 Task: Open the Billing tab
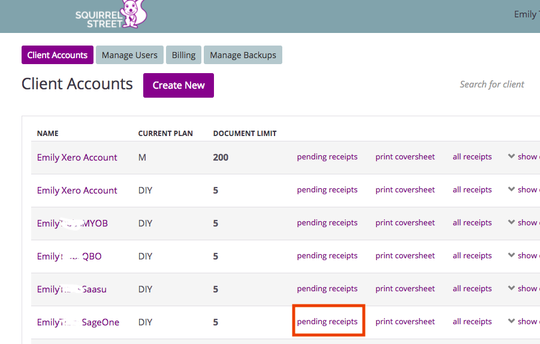click(183, 55)
